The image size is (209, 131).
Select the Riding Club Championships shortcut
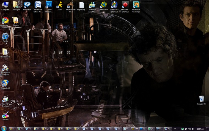[5, 70]
